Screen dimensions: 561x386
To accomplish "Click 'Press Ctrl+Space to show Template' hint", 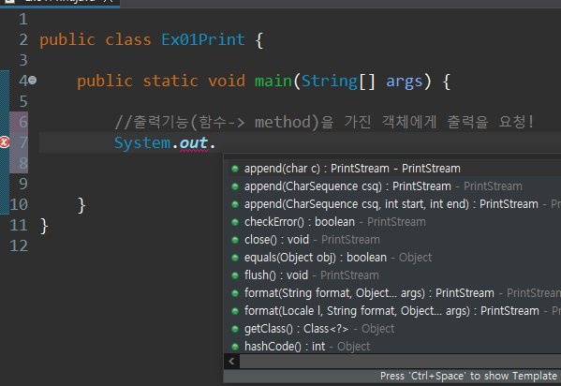I will coord(468,376).
